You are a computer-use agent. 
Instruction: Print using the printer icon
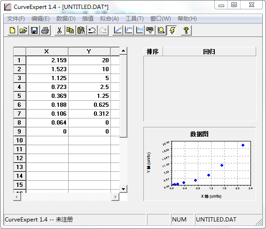tap(45, 30)
